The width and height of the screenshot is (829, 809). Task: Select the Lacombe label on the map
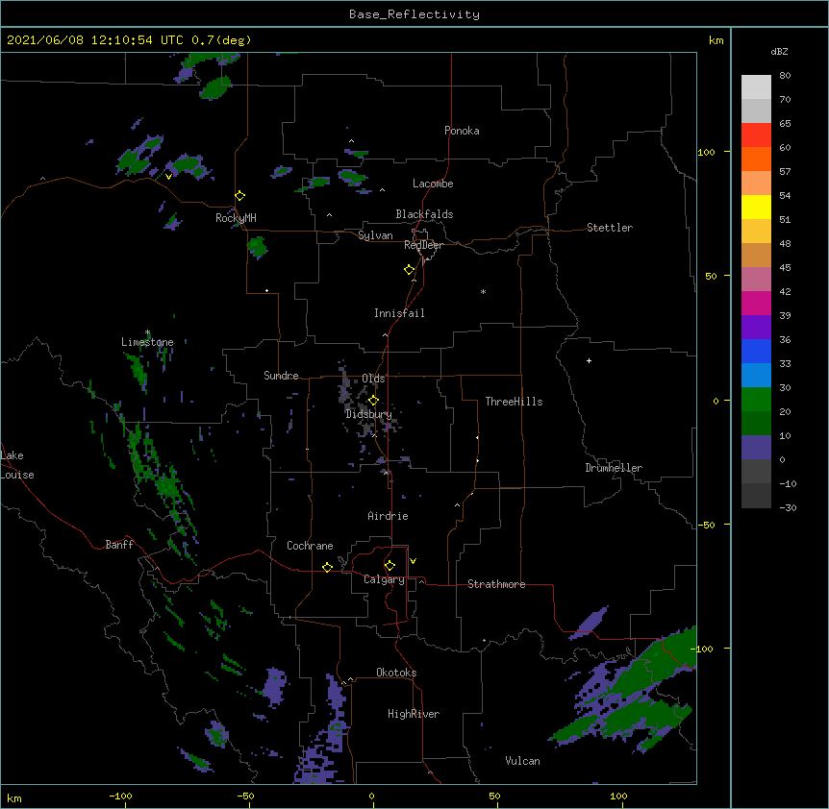pos(433,184)
